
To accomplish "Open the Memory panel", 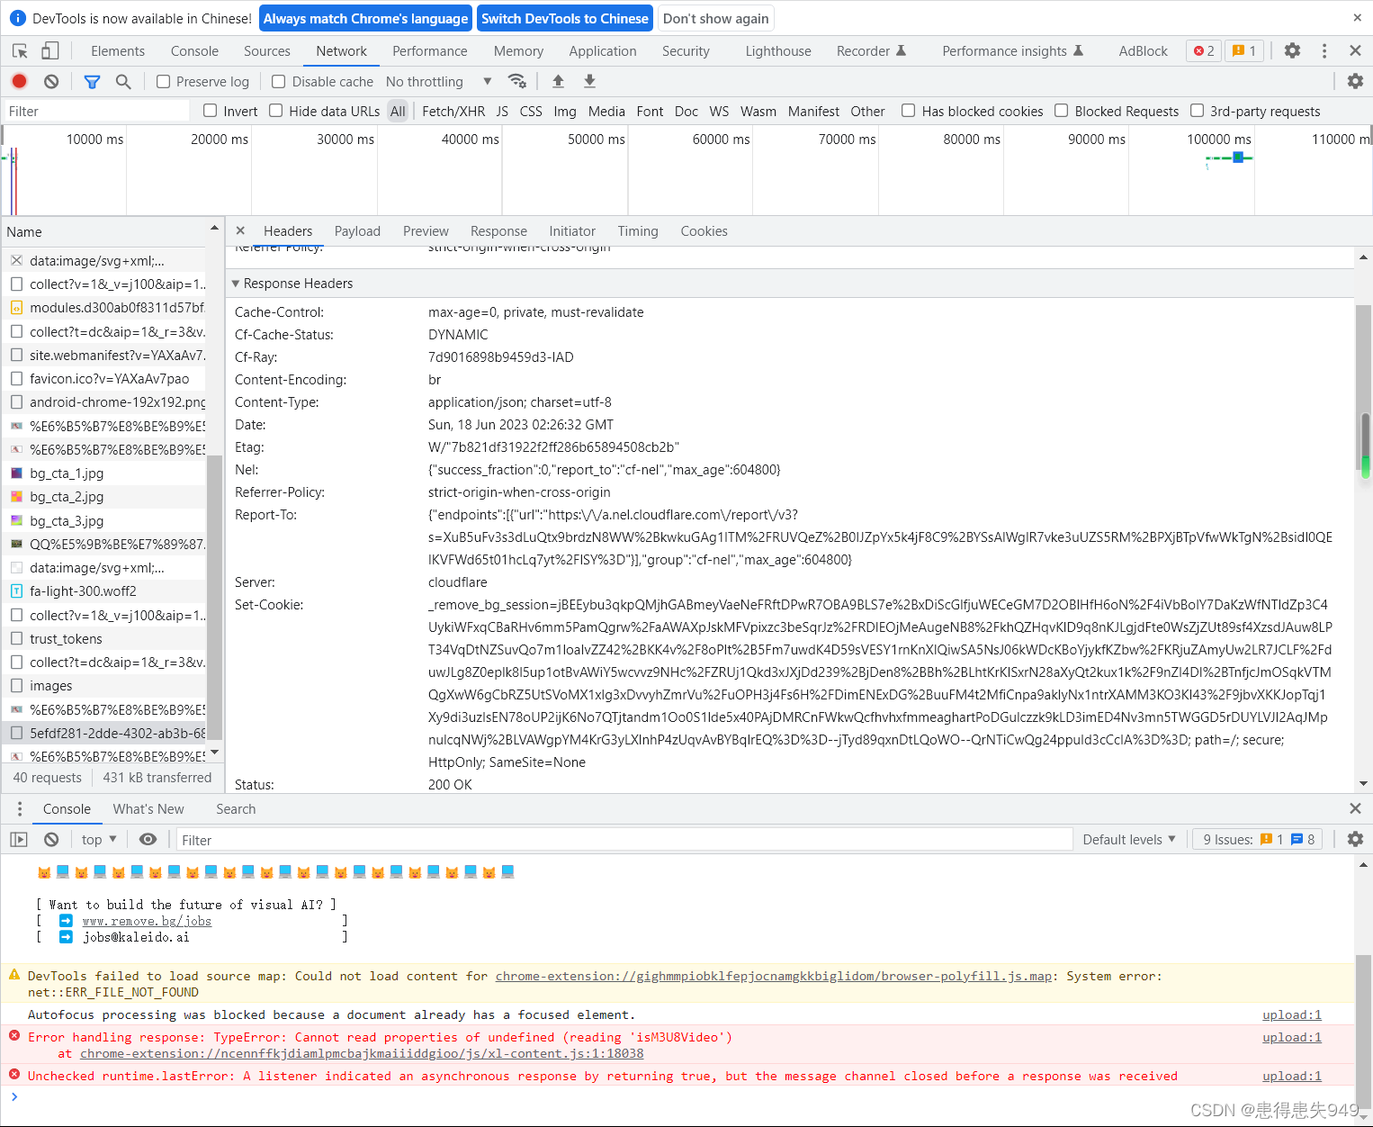I will coord(518,50).
